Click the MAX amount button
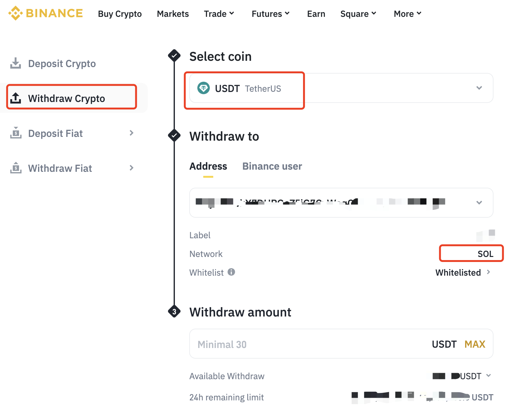Image resolution: width=510 pixels, height=406 pixels. 475,344
